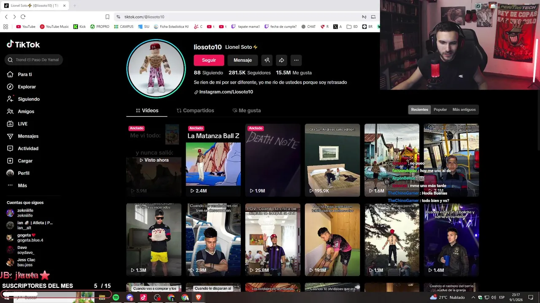Viewport: 540px width, 303px height.
Task: Open the YouTube bookmark
Action: point(26,27)
